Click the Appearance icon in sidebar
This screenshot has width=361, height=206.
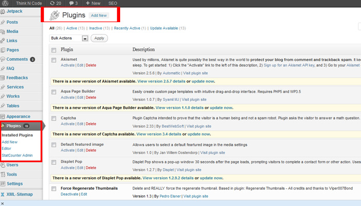3,116
